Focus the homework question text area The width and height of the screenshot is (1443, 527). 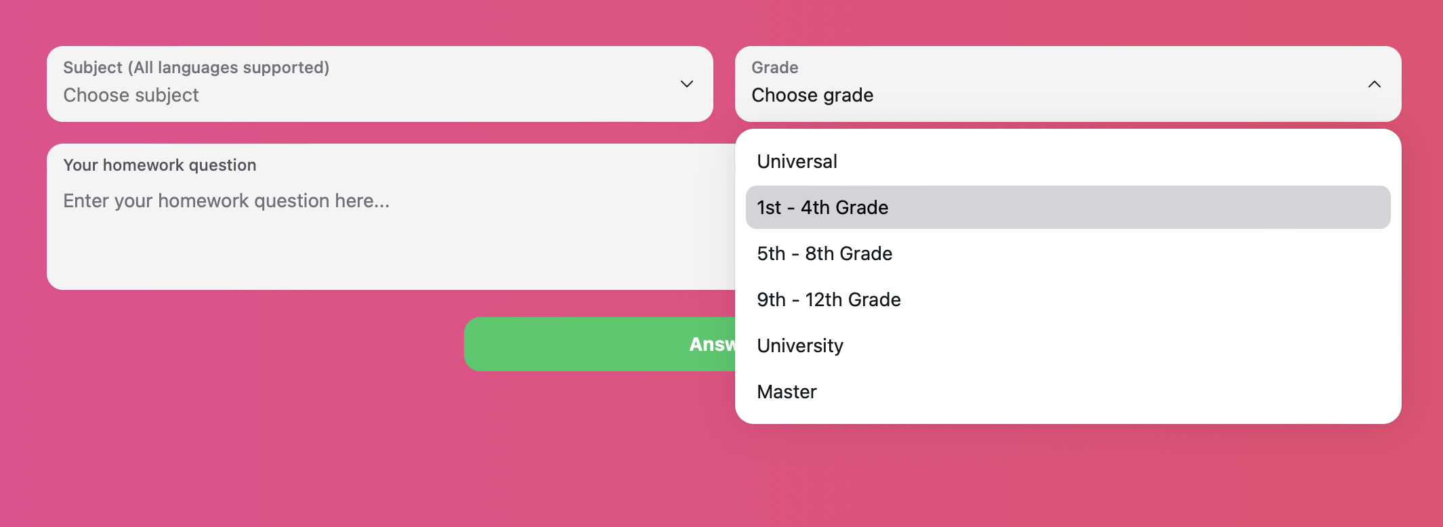coord(391,217)
